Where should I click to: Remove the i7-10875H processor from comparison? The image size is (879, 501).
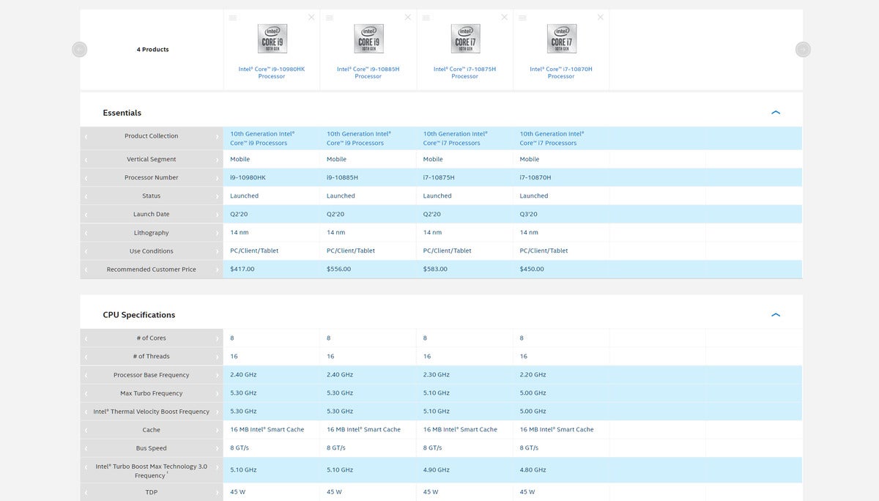pyautogui.click(x=504, y=18)
